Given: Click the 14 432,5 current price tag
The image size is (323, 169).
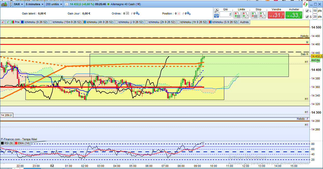Looking at the screenshot, I should point(317,56).
